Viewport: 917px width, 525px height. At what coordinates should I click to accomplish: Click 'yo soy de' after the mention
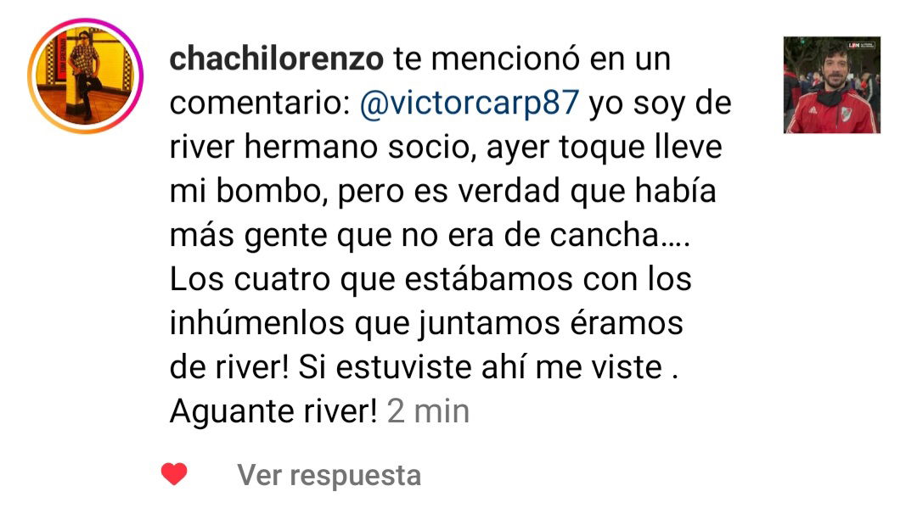coord(661,103)
